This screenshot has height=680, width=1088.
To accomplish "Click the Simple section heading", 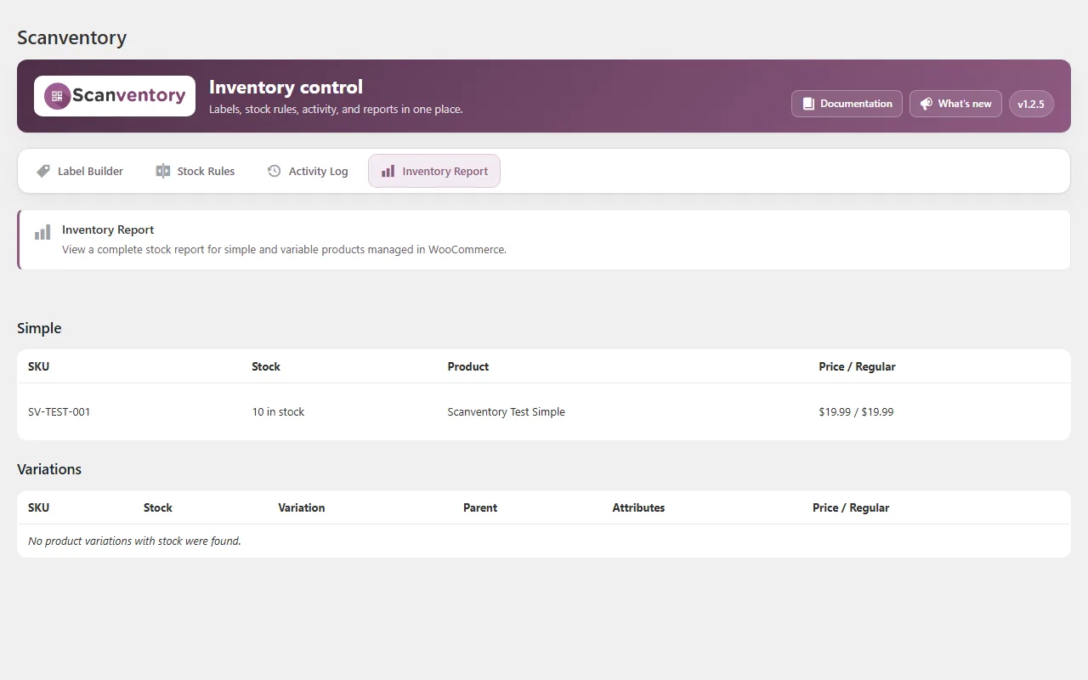I will (39, 328).
